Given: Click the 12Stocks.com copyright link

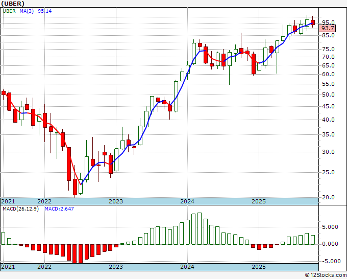Looking at the screenshot, I should tap(326, 275).
